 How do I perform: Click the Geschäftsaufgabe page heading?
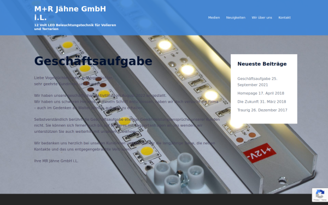point(93,61)
